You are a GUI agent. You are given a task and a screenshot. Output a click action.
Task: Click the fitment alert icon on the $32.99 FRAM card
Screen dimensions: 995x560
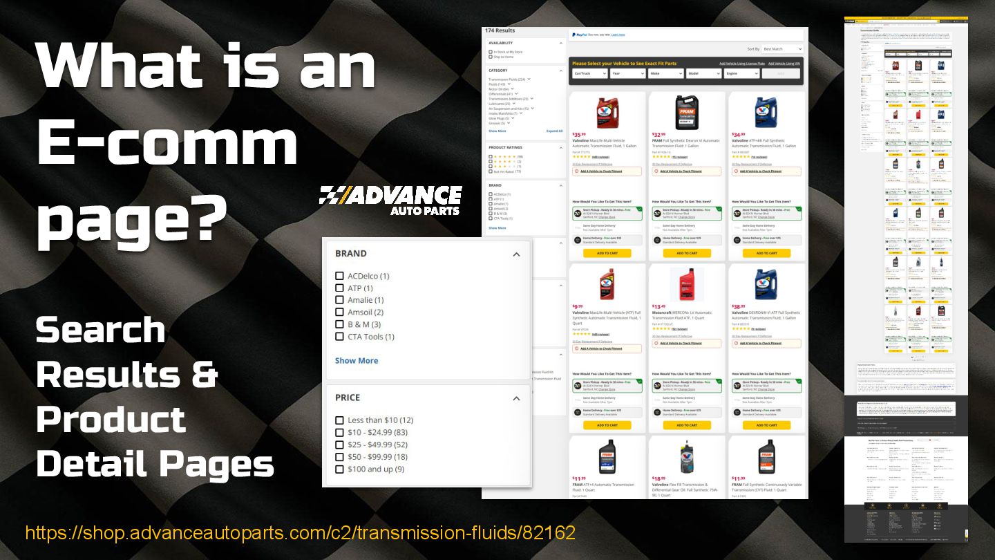(x=656, y=171)
